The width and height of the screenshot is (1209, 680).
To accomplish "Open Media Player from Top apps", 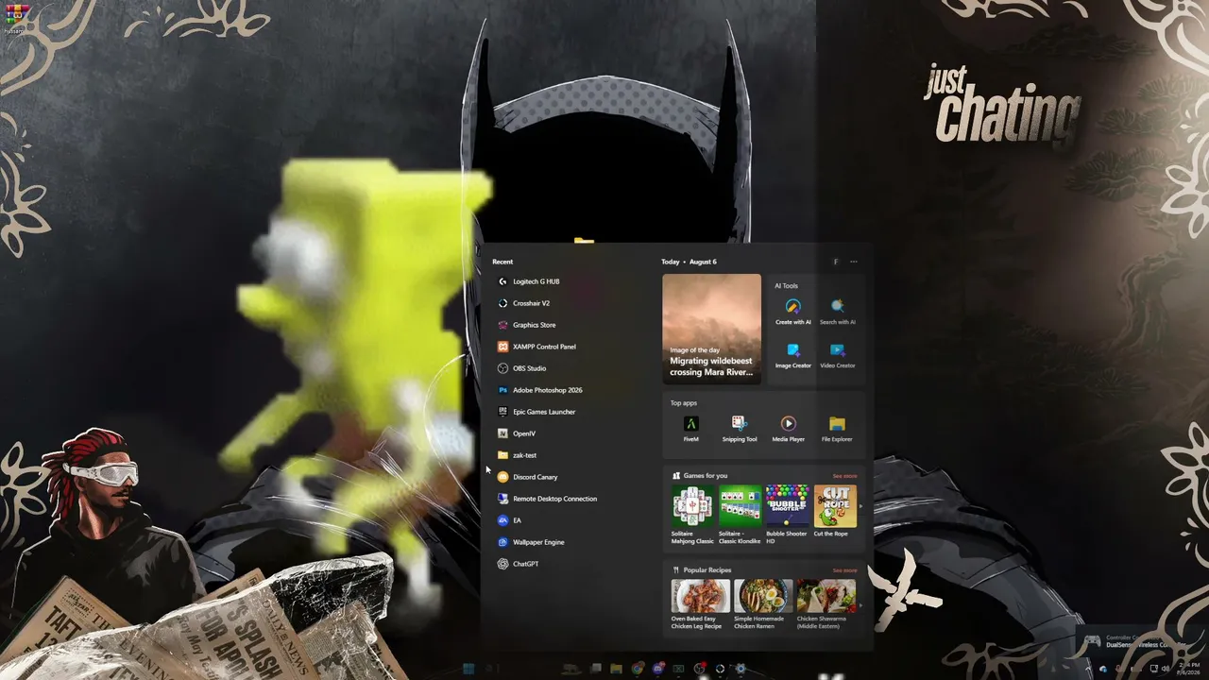I will pos(788,428).
